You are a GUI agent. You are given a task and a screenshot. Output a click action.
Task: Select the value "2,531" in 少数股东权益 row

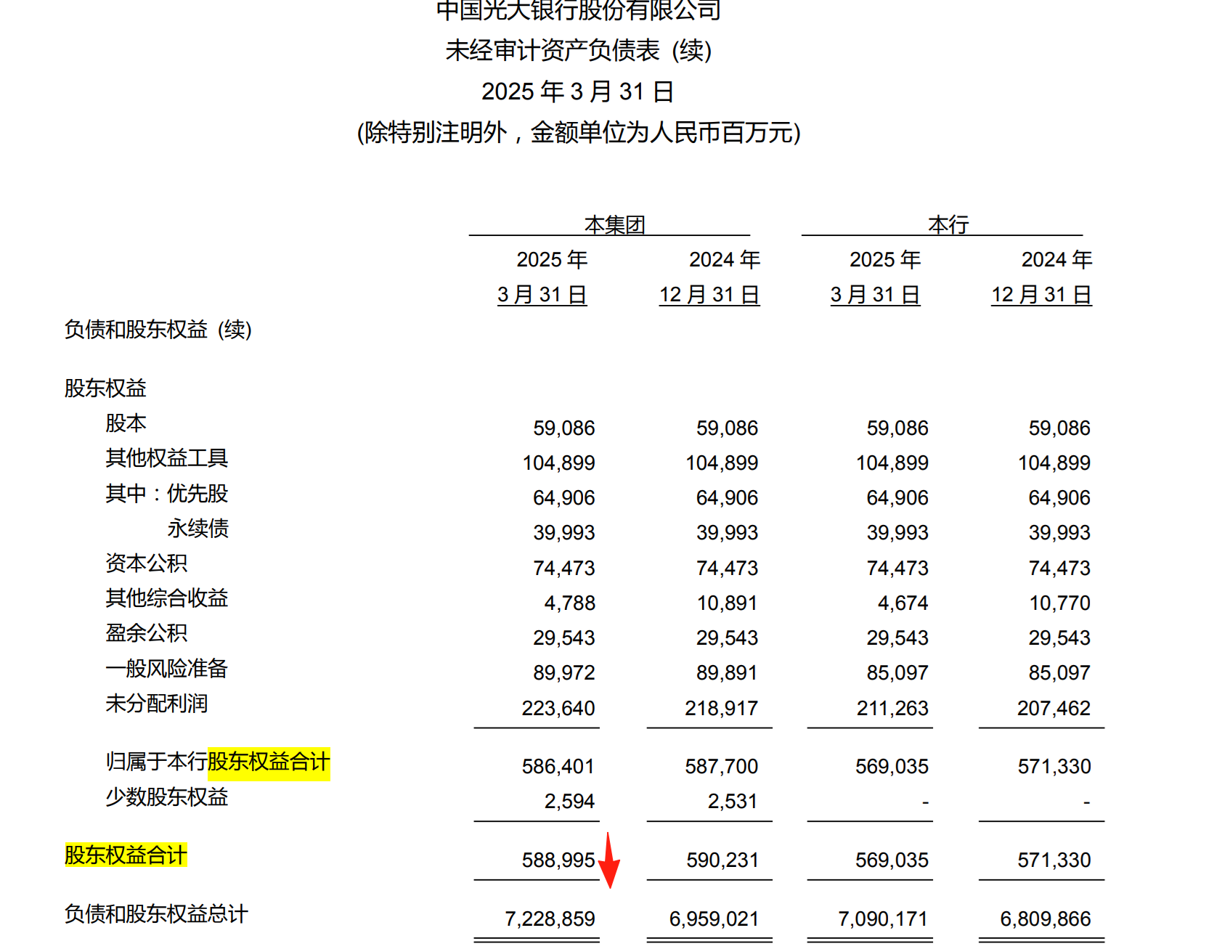coord(733,802)
